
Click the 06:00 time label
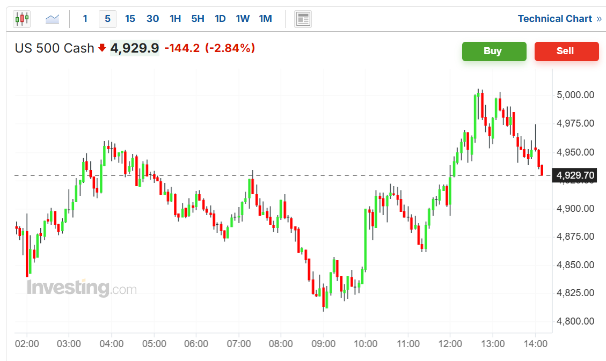pyautogui.click(x=196, y=344)
